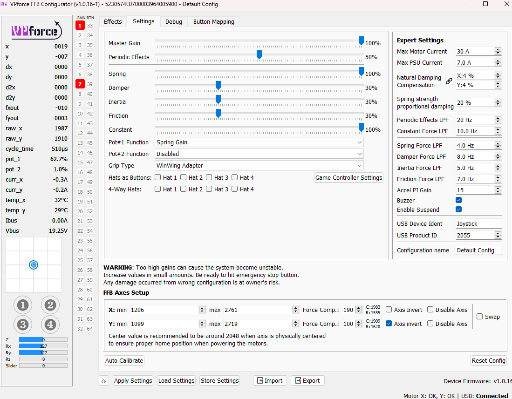
Task: Click the Import button
Action: pos(270,381)
